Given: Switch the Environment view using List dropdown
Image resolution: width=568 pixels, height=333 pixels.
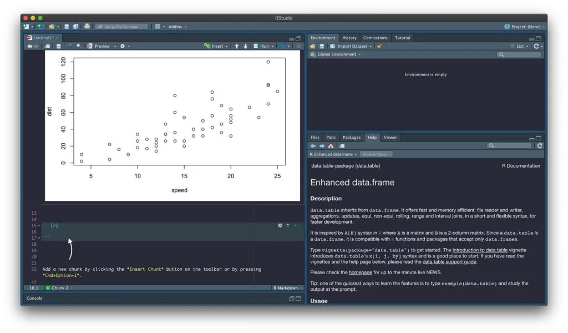Looking at the screenshot, I should point(519,47).
